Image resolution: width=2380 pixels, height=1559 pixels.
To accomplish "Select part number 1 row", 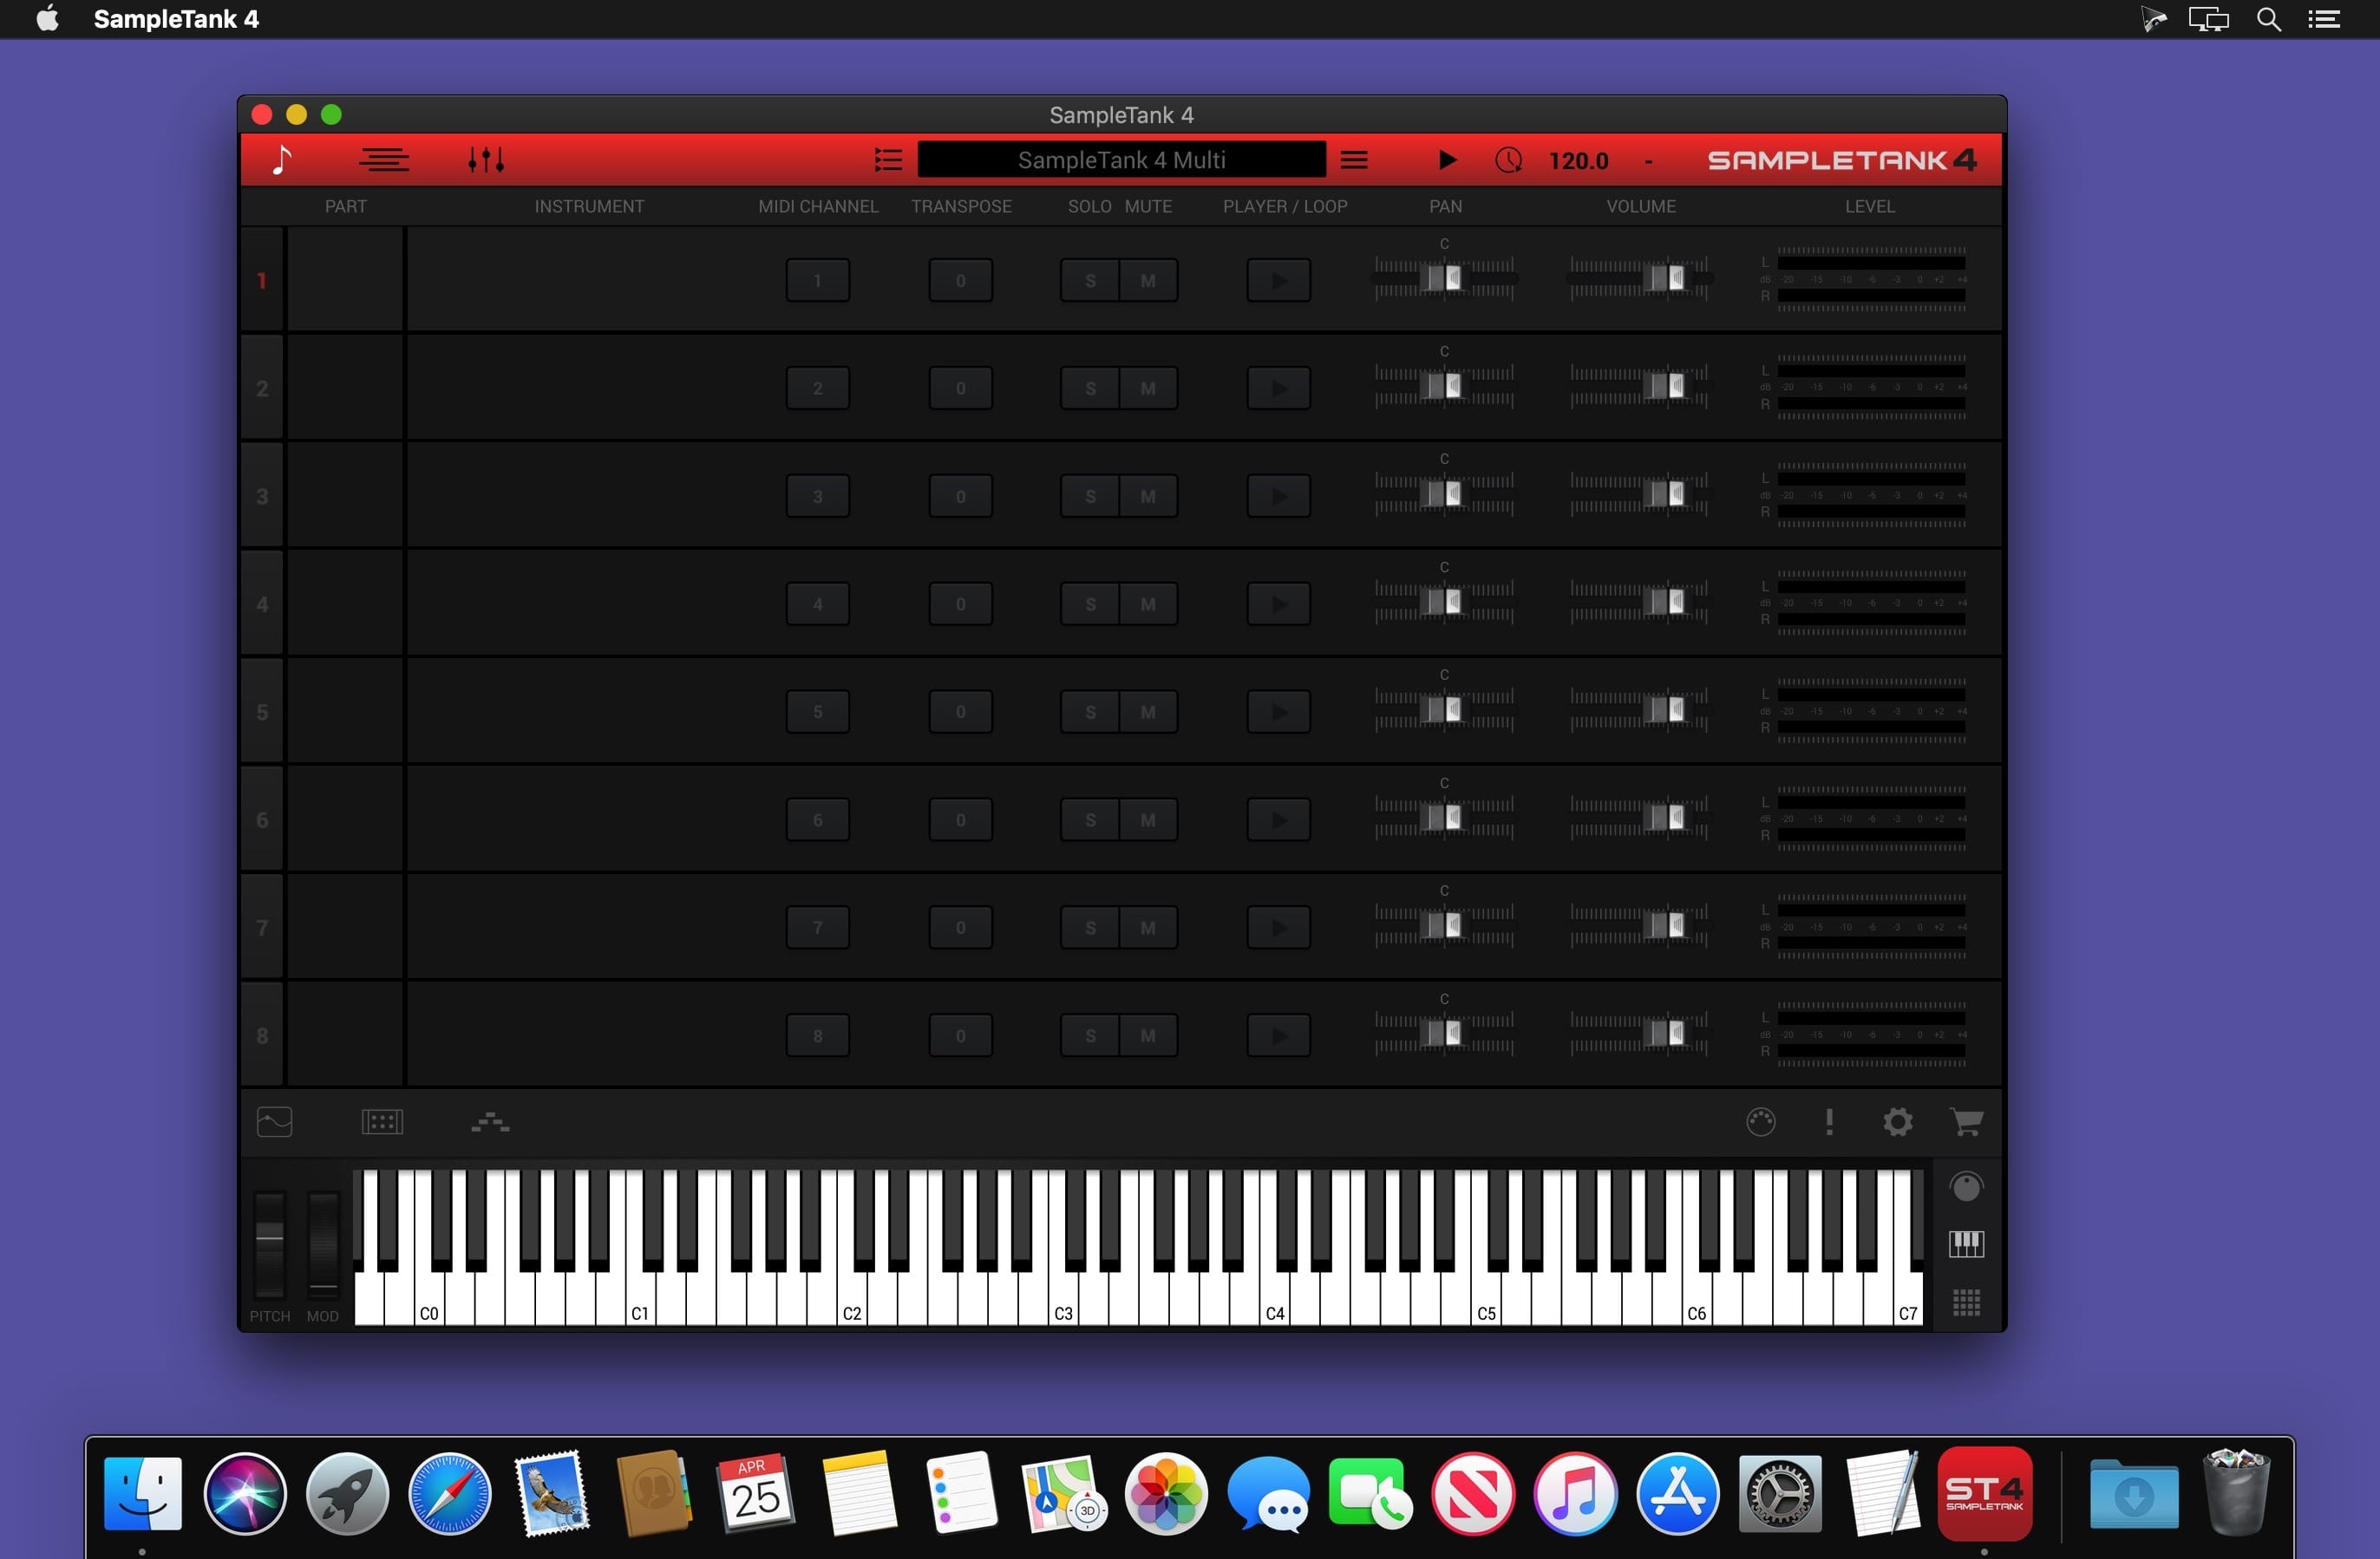I will 262,280.
